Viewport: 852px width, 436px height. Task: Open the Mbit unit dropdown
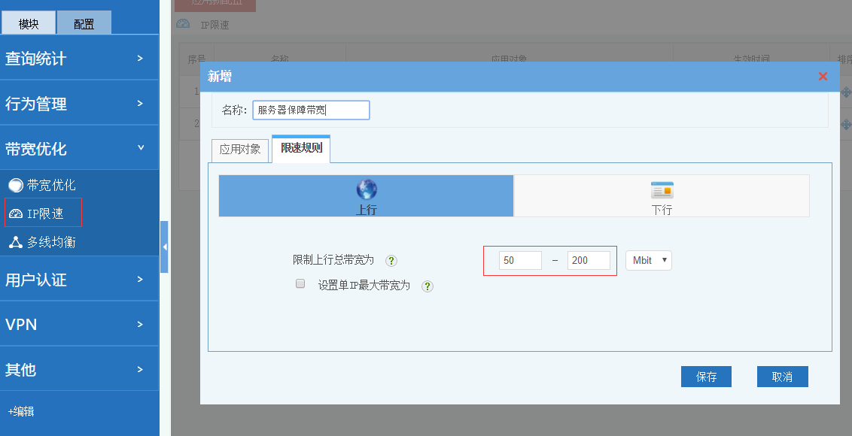point(648,260)
